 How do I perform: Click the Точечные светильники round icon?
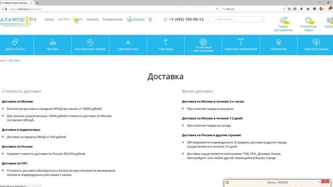pos(203,42)
